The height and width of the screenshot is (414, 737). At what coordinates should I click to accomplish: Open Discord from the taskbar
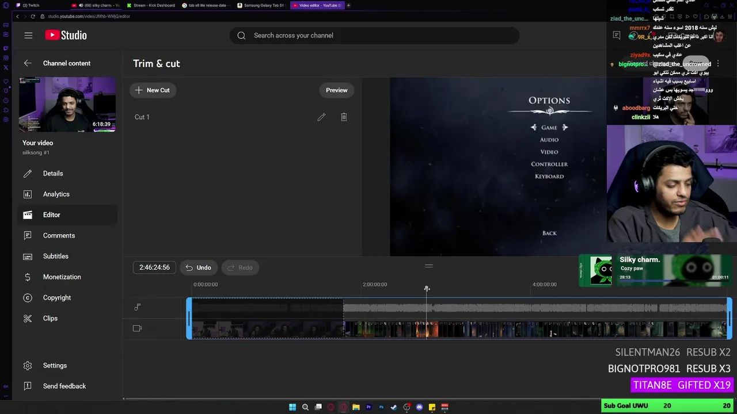click(x=419, y=407)
